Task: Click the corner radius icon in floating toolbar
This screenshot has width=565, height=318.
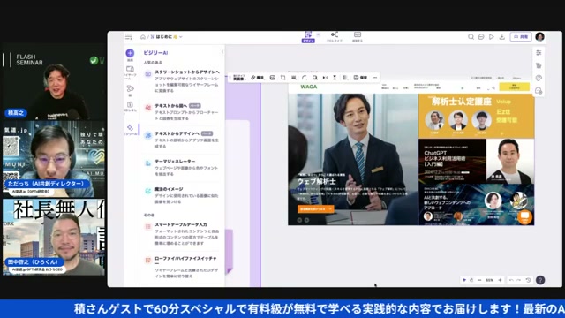Action: 305,78
